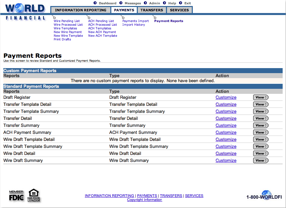The image size is (286, 208).
Task: Open Messages in top bar
Action: 132,3
